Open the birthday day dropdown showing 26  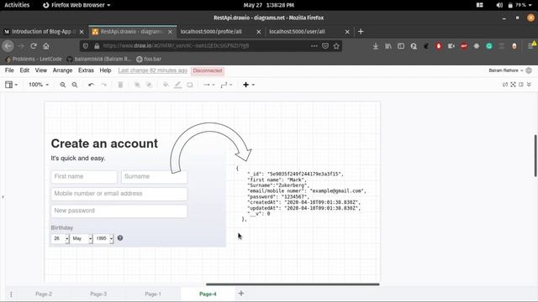pyautogui.click(x=61, y=238)
